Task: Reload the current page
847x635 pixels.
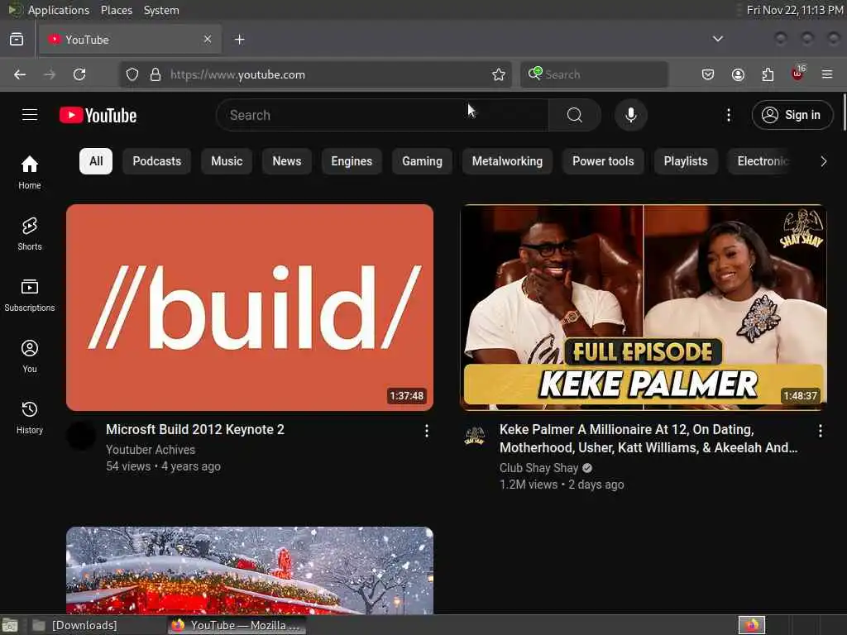Action: point(79,74)
